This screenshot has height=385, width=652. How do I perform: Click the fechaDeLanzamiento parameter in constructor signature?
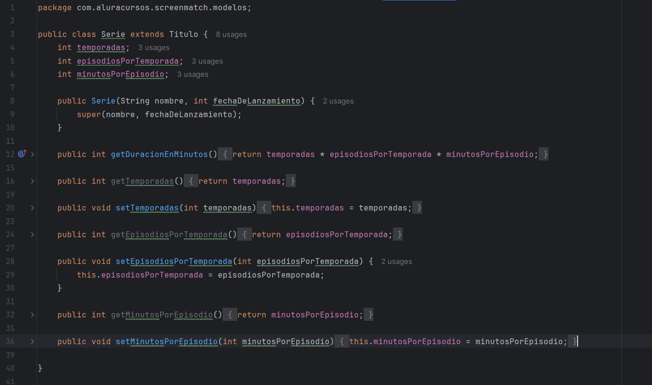[x=257, y=101]
